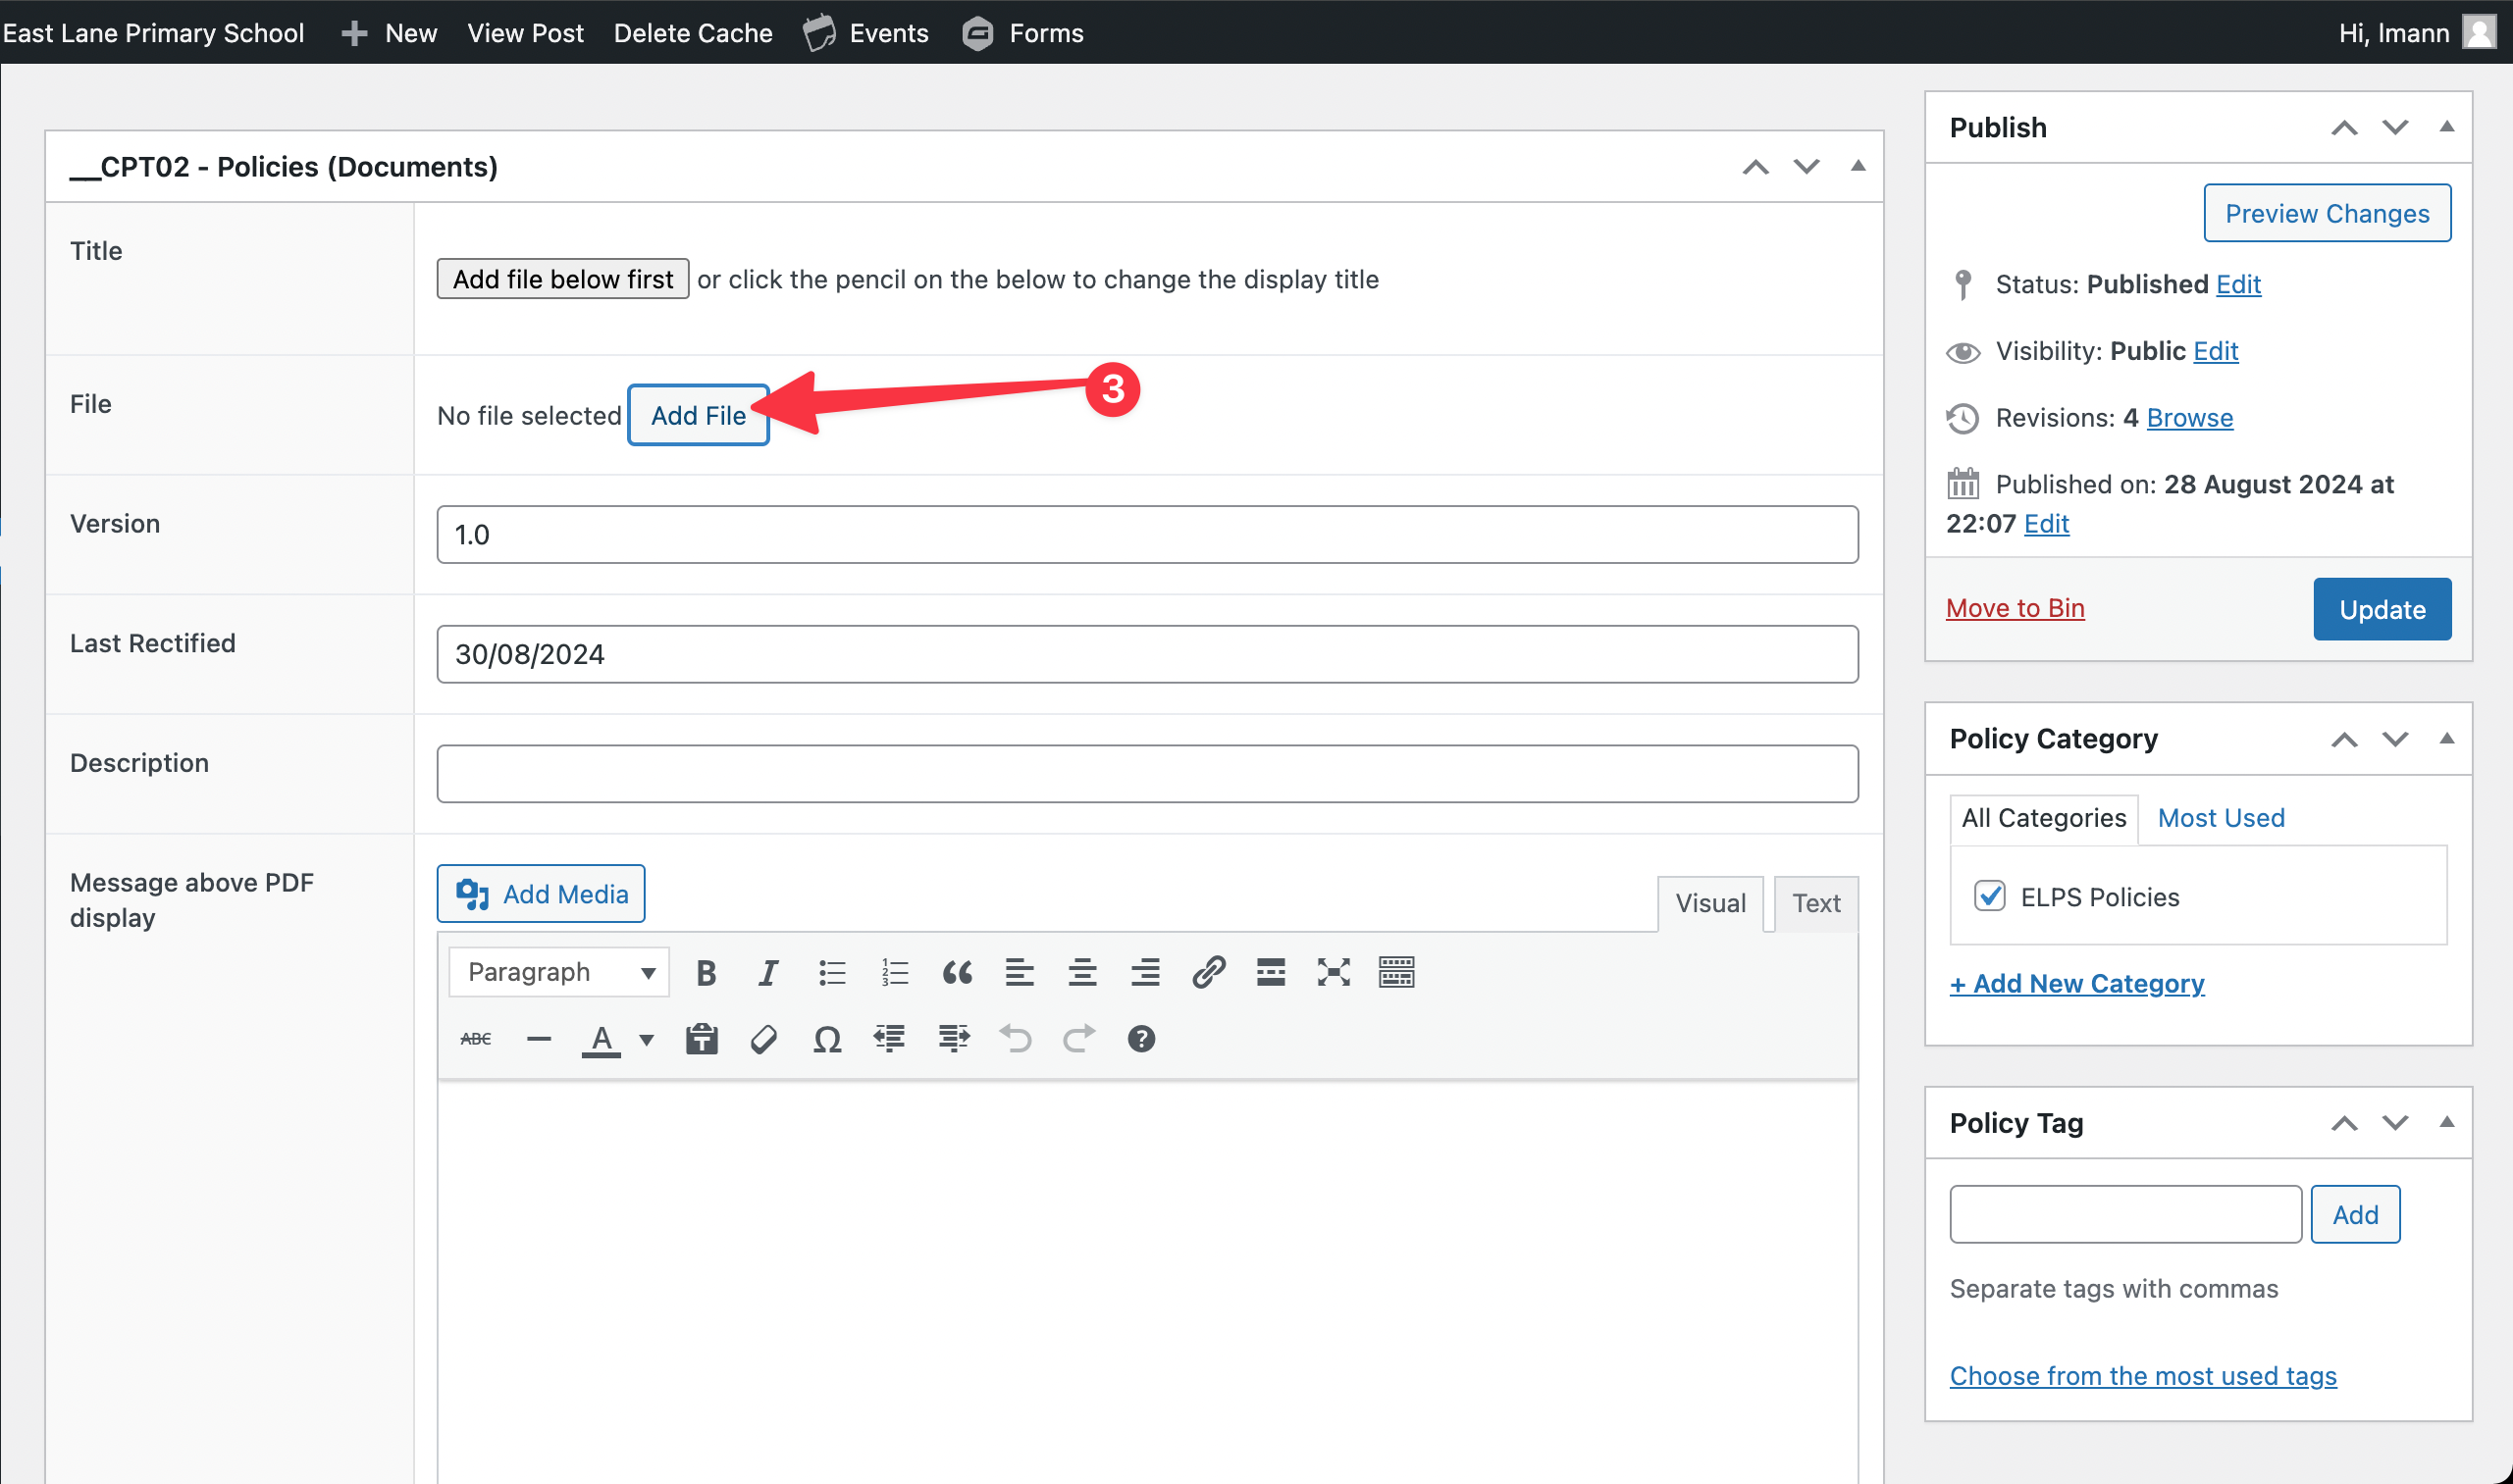Click into the Description input field

click(1146, 774)
